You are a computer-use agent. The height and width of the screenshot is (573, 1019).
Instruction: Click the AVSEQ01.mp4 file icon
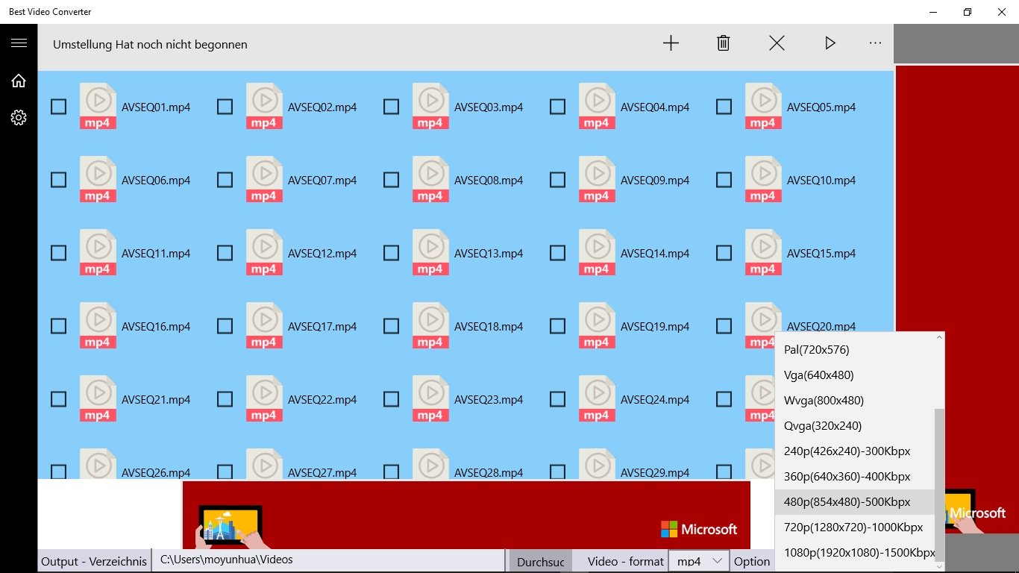98,106
